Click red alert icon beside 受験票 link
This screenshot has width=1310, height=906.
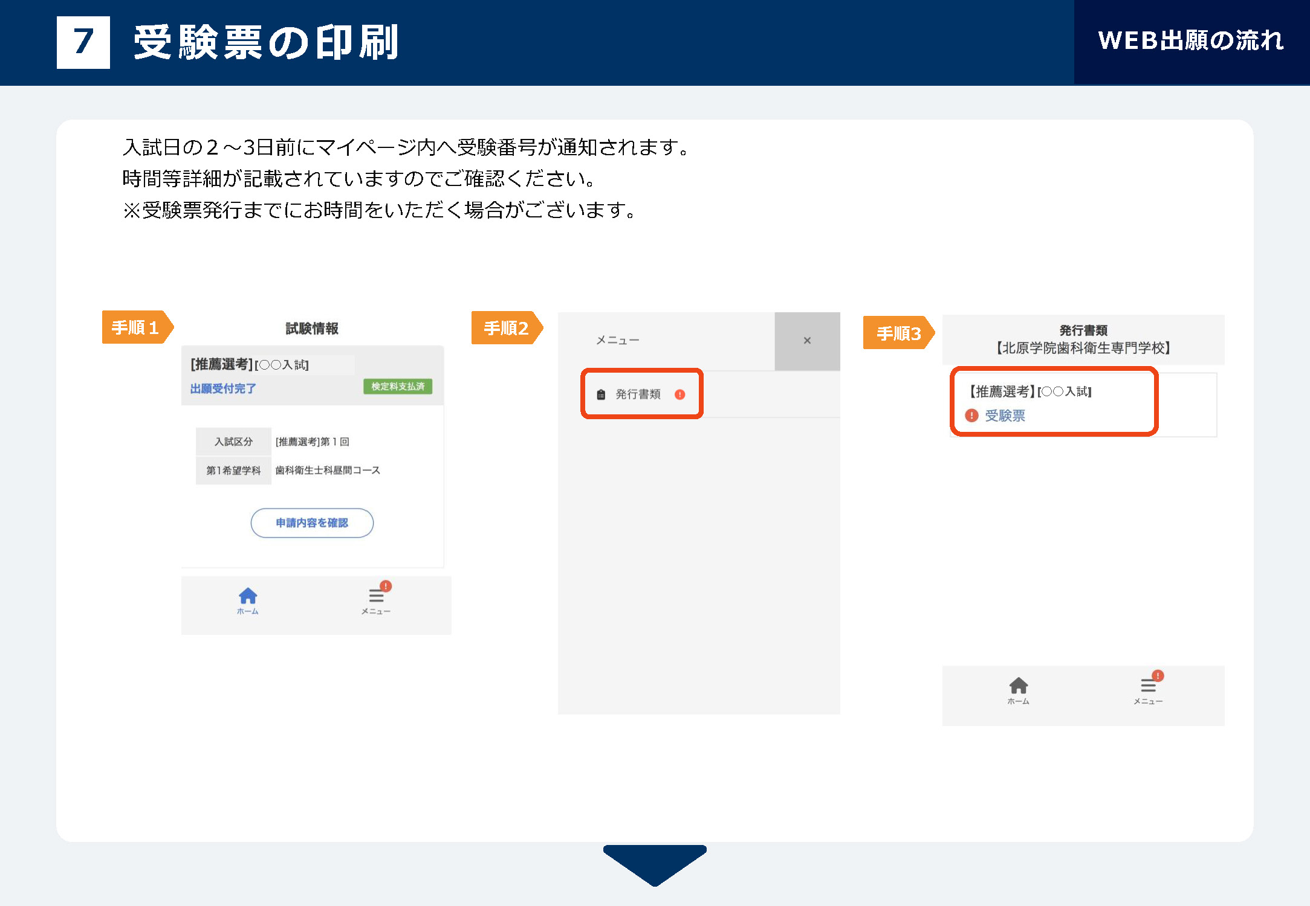971,416
